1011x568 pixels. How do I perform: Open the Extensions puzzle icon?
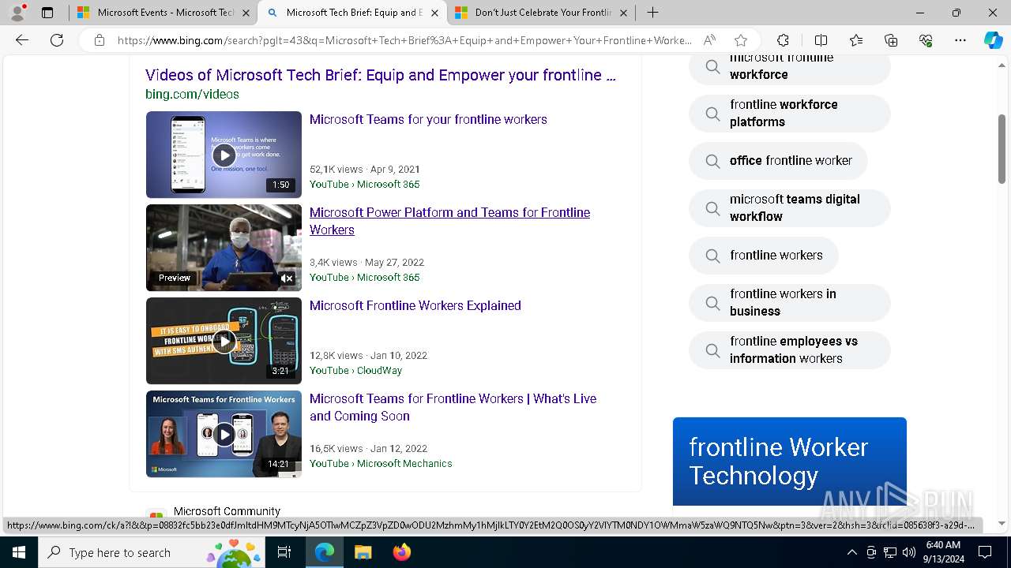(783, 40)
